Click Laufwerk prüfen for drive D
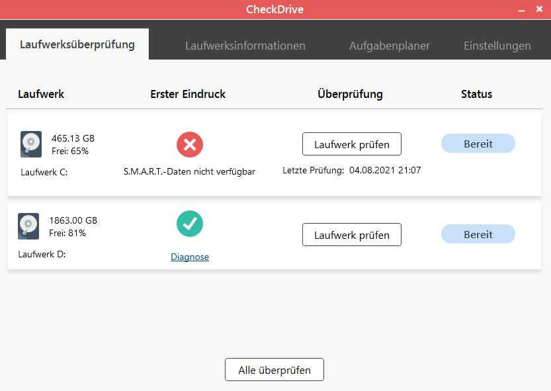 click(x=351, y=234)
